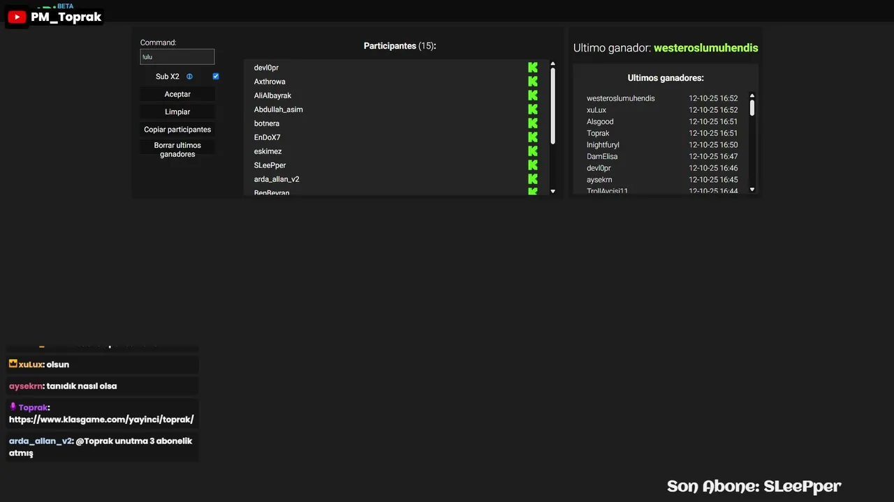Click the Kick icon next to botnera
The height and width of the screenshot is (502, 894).
(533, 123)
